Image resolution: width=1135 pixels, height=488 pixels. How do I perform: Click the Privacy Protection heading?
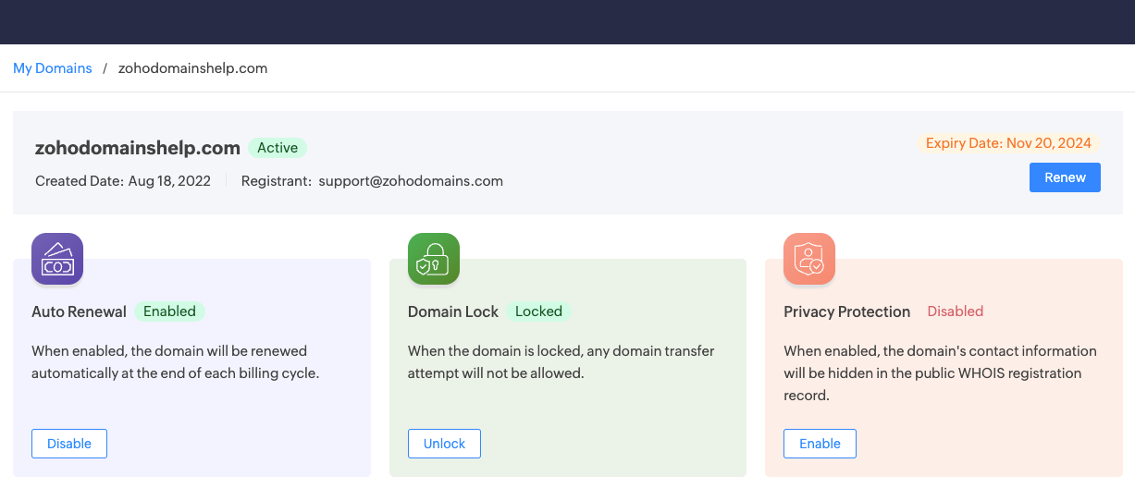click(847, 311)
